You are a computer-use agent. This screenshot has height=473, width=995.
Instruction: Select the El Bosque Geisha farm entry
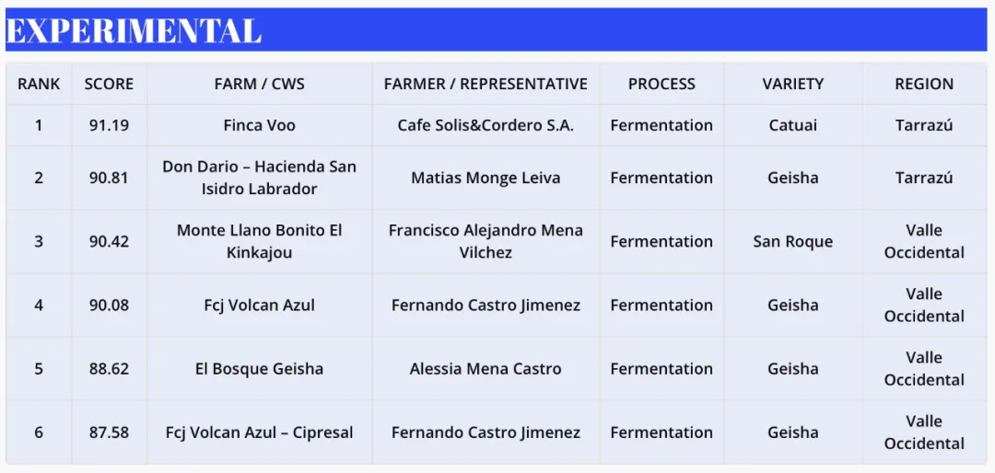(x=260, y=369)
